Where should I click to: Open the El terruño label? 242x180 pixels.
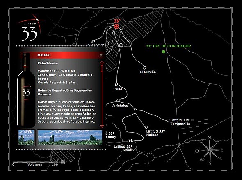point(148,72)
